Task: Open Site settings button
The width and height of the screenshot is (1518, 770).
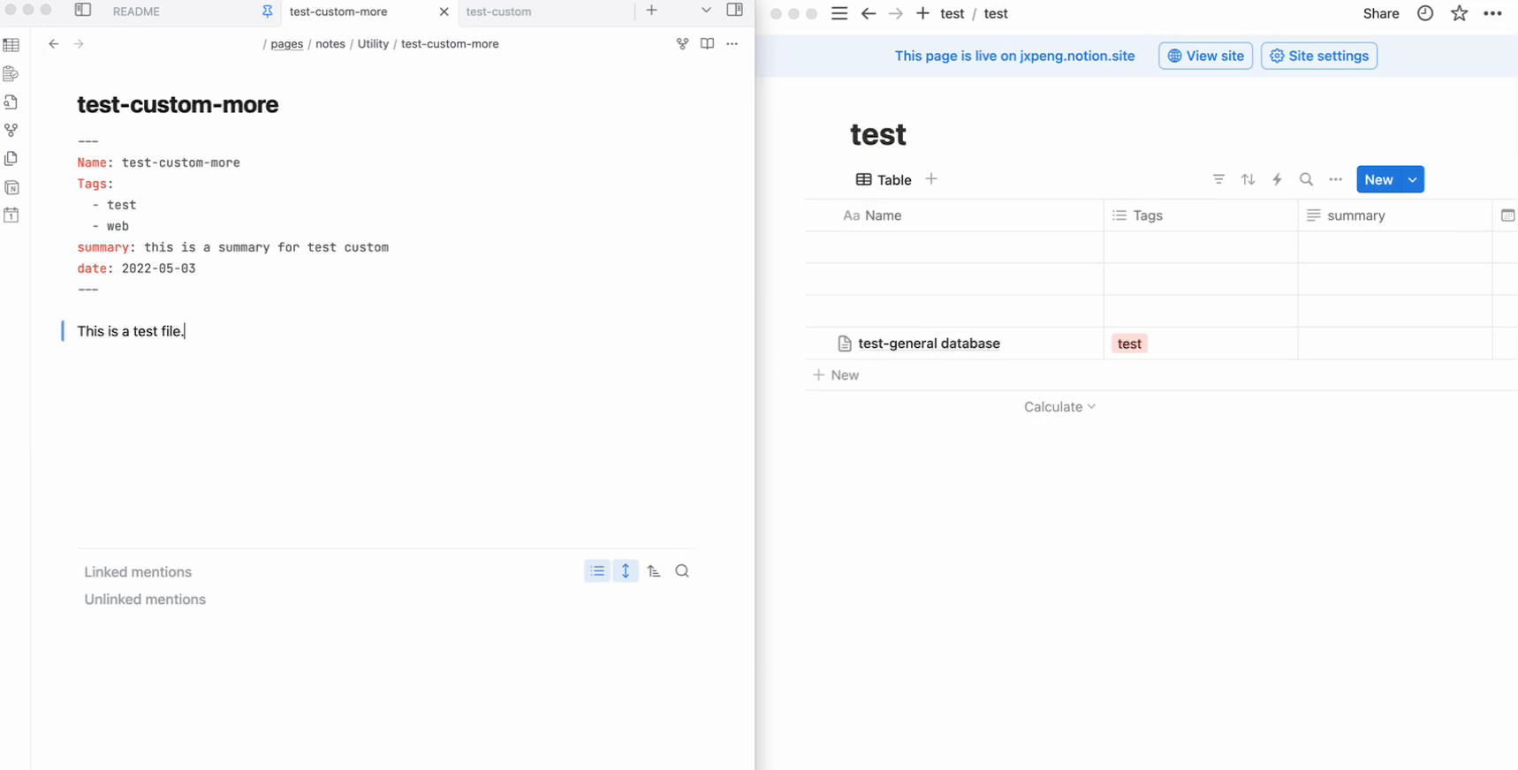Action: pyautogui.click(x=1318, y=56)
